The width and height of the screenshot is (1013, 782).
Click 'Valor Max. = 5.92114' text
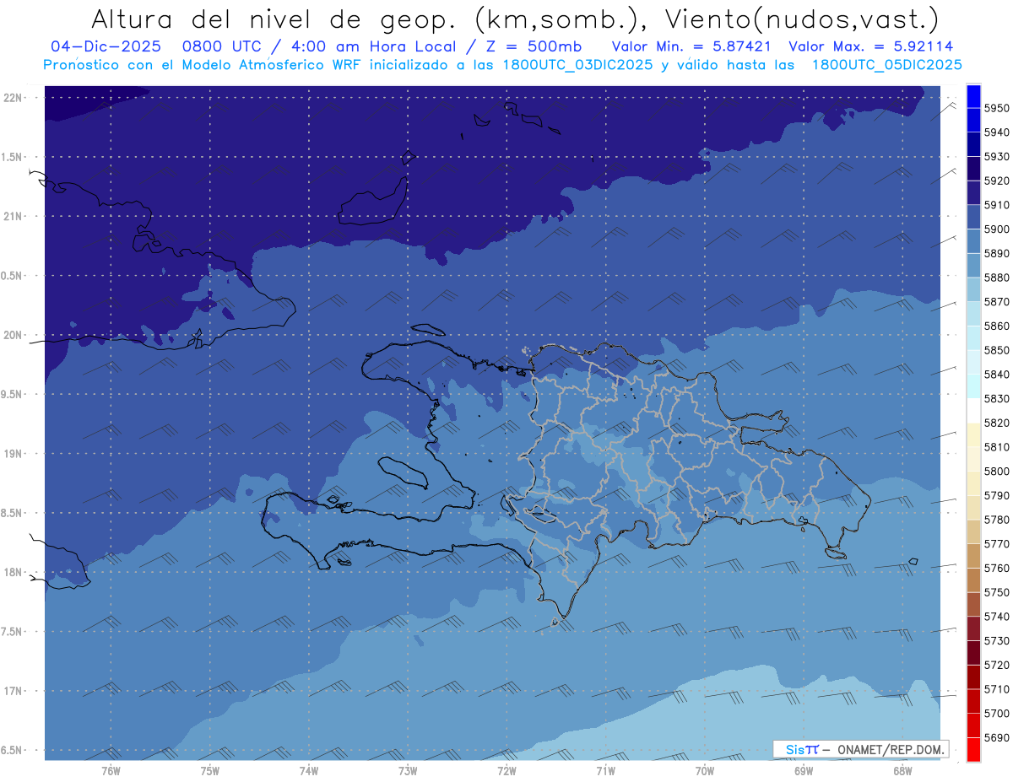(871, 47)
